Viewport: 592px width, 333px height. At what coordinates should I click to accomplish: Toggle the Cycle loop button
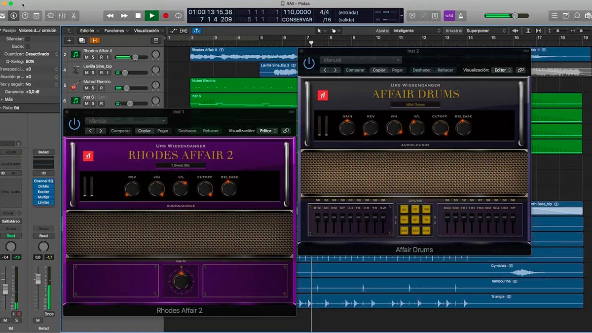(178, 16)
